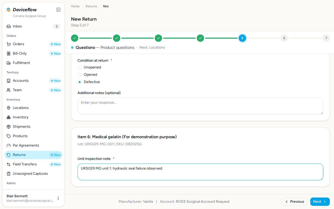Screen dimensions: 334x209
Task: Create new order with Orders New button
Action: (55, 44)
